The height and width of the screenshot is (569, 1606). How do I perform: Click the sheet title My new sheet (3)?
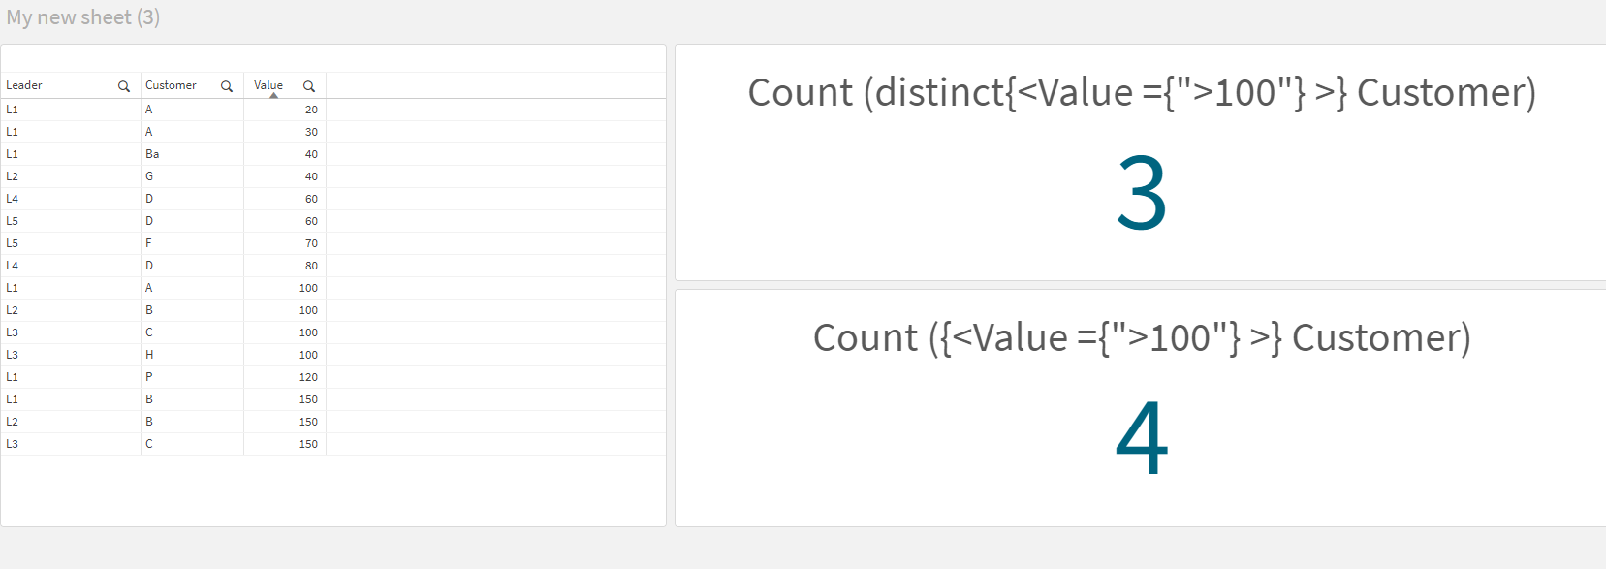[83, 17]
